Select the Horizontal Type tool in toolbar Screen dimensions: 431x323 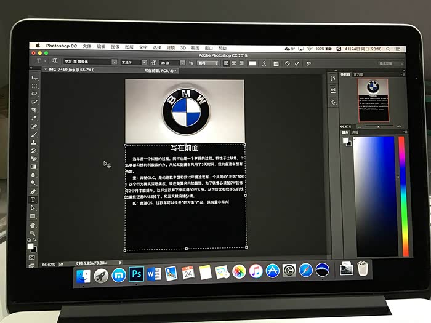point(33,200)
